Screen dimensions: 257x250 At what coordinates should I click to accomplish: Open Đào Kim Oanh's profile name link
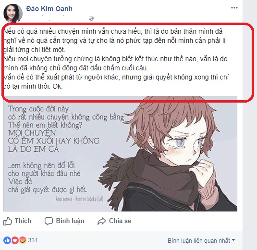[49, 9]
